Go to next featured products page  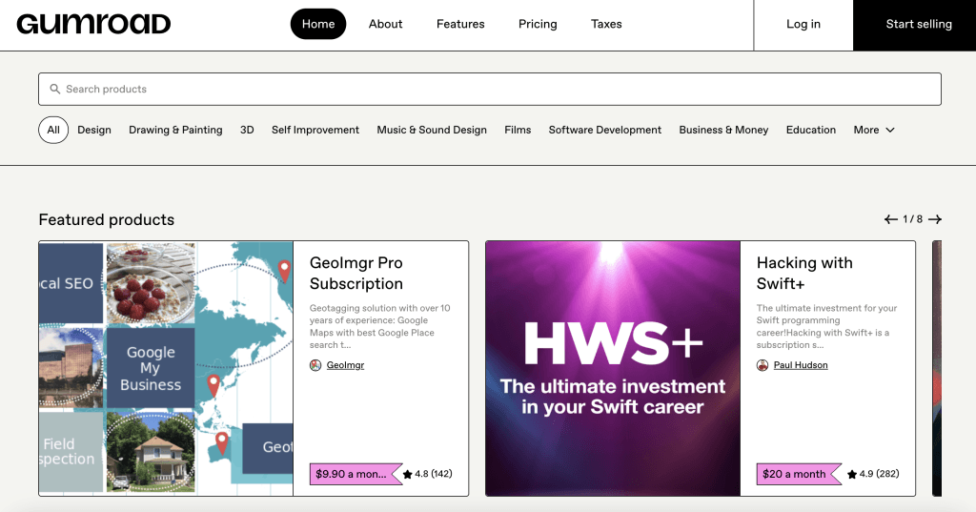pos(935,219)
